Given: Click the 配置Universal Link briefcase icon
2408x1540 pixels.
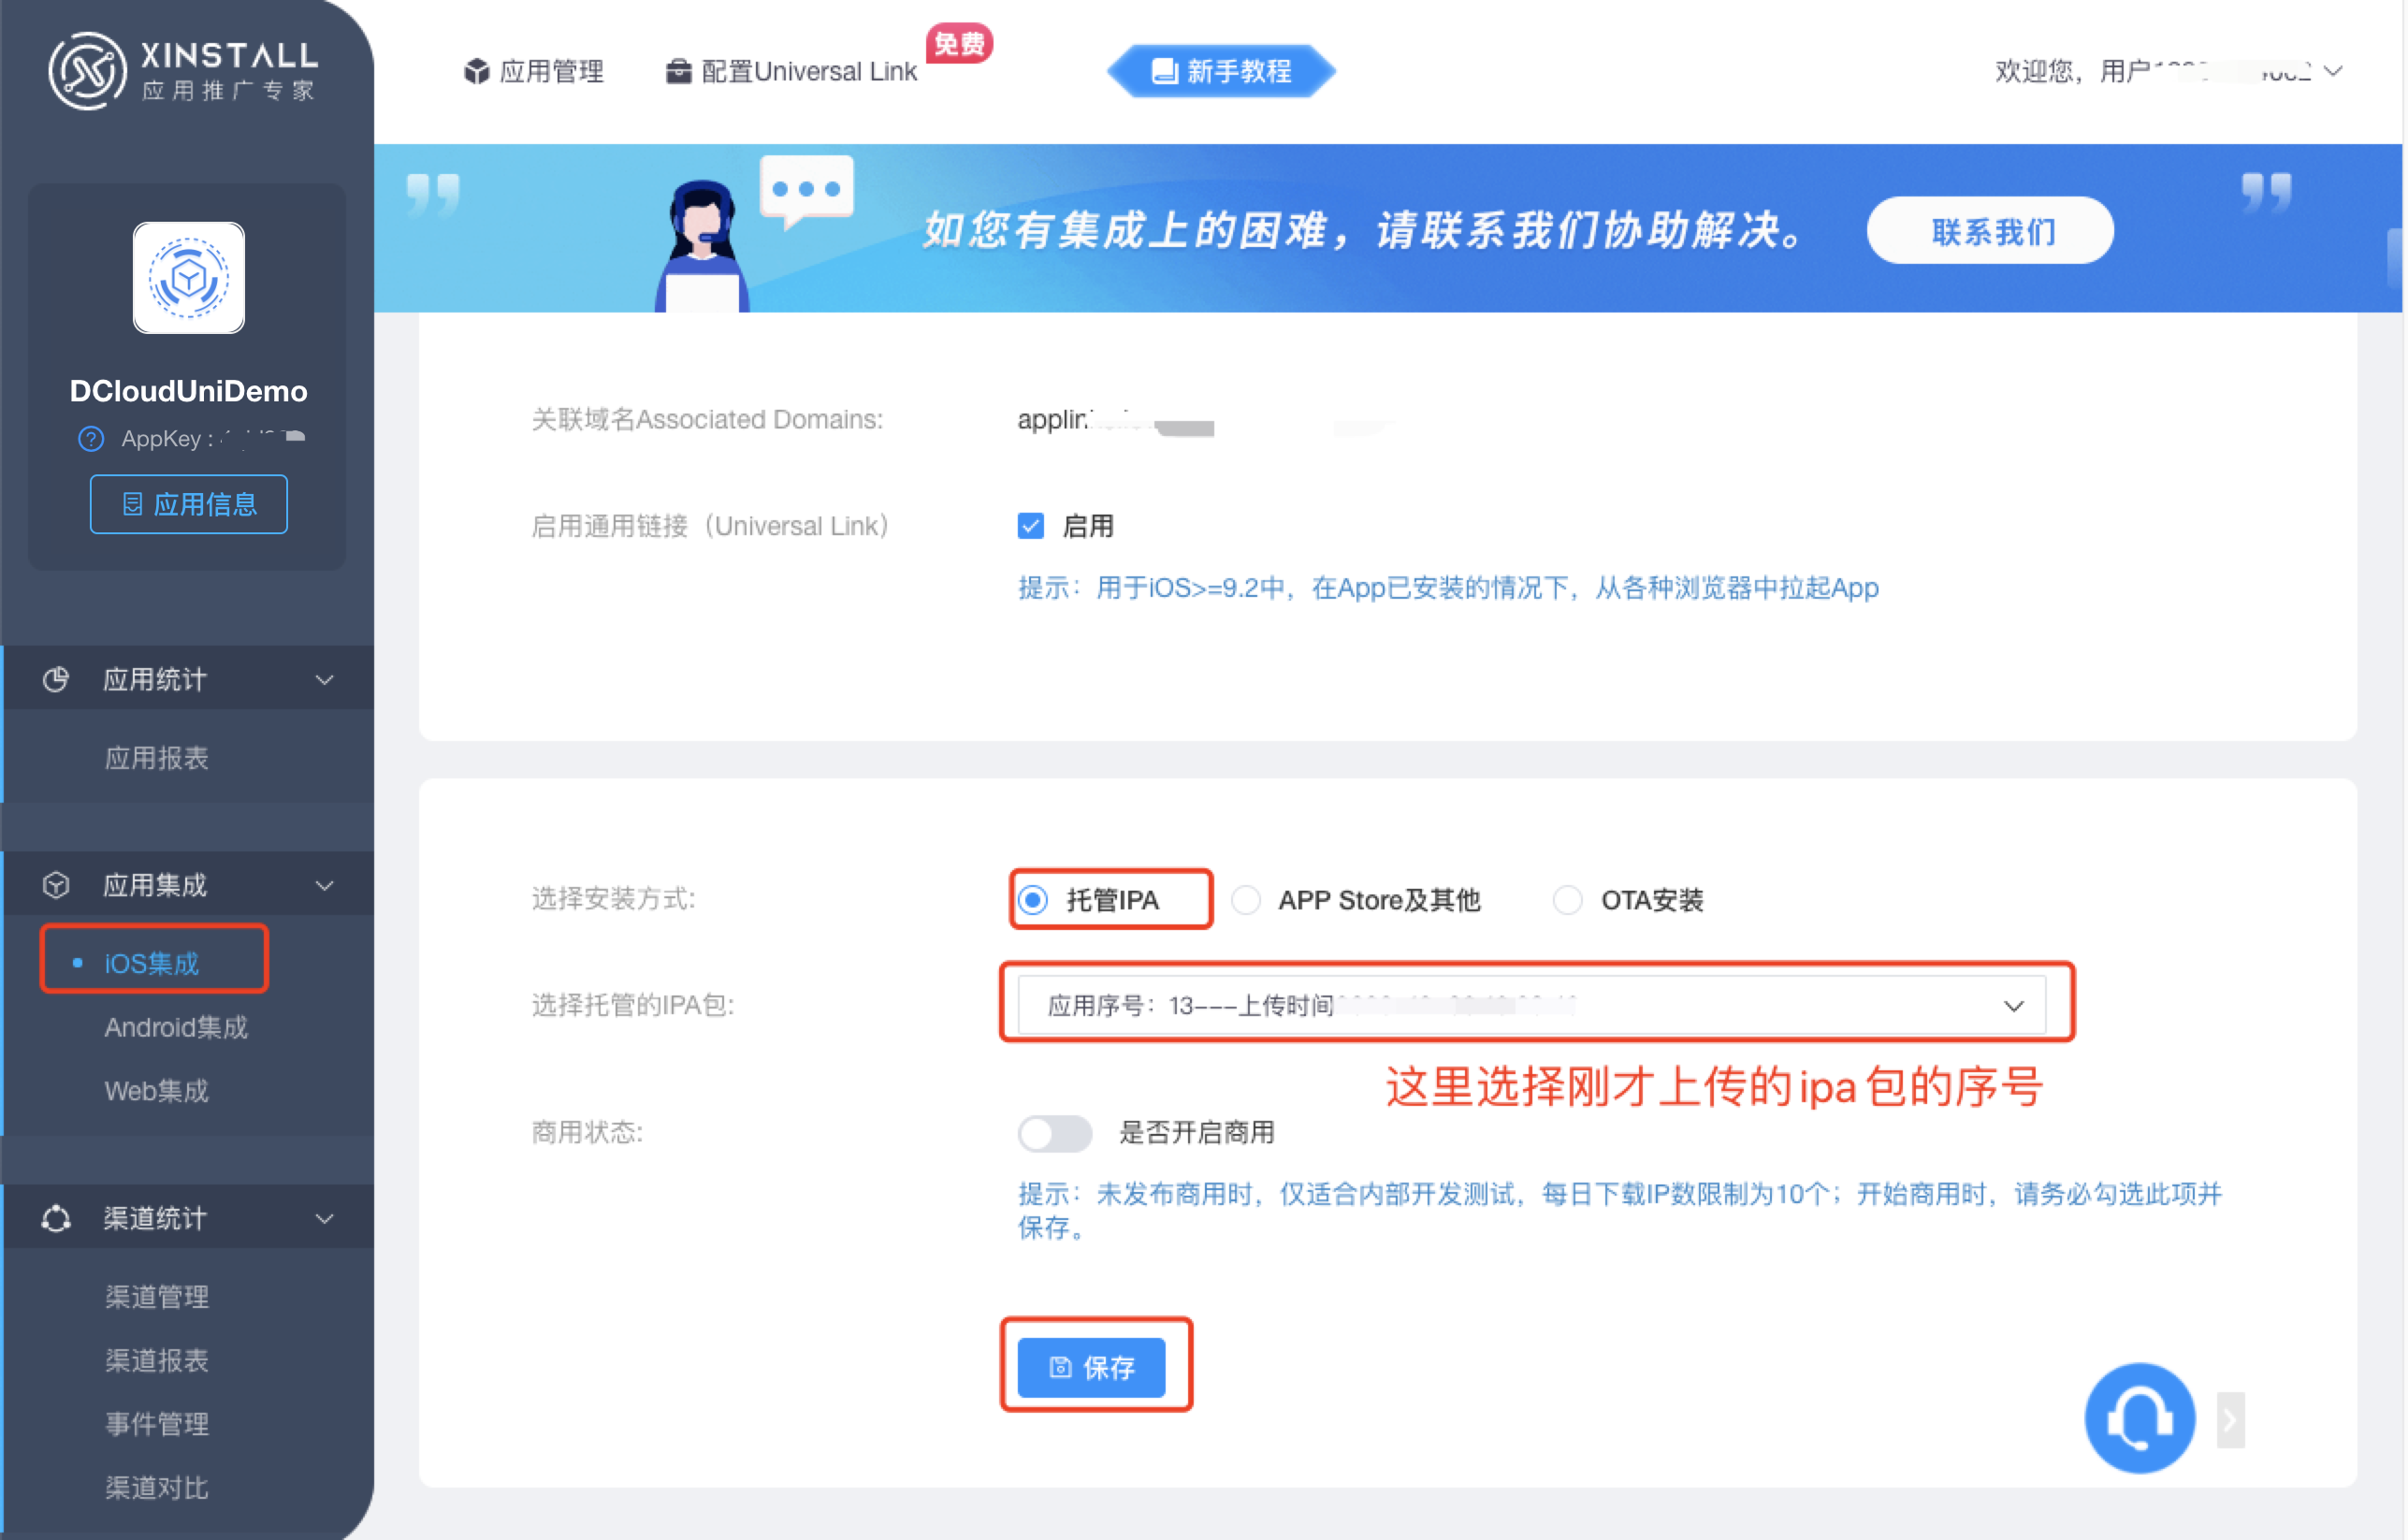Looking at the screenshot, I should point(679,72).
